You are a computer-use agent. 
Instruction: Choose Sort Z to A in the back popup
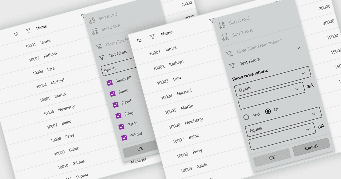[111, 28]
